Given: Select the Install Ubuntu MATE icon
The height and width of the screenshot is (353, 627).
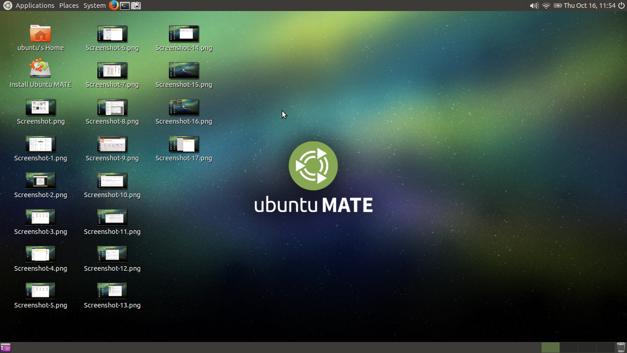Looking at the screenshot, I should 40,74.
